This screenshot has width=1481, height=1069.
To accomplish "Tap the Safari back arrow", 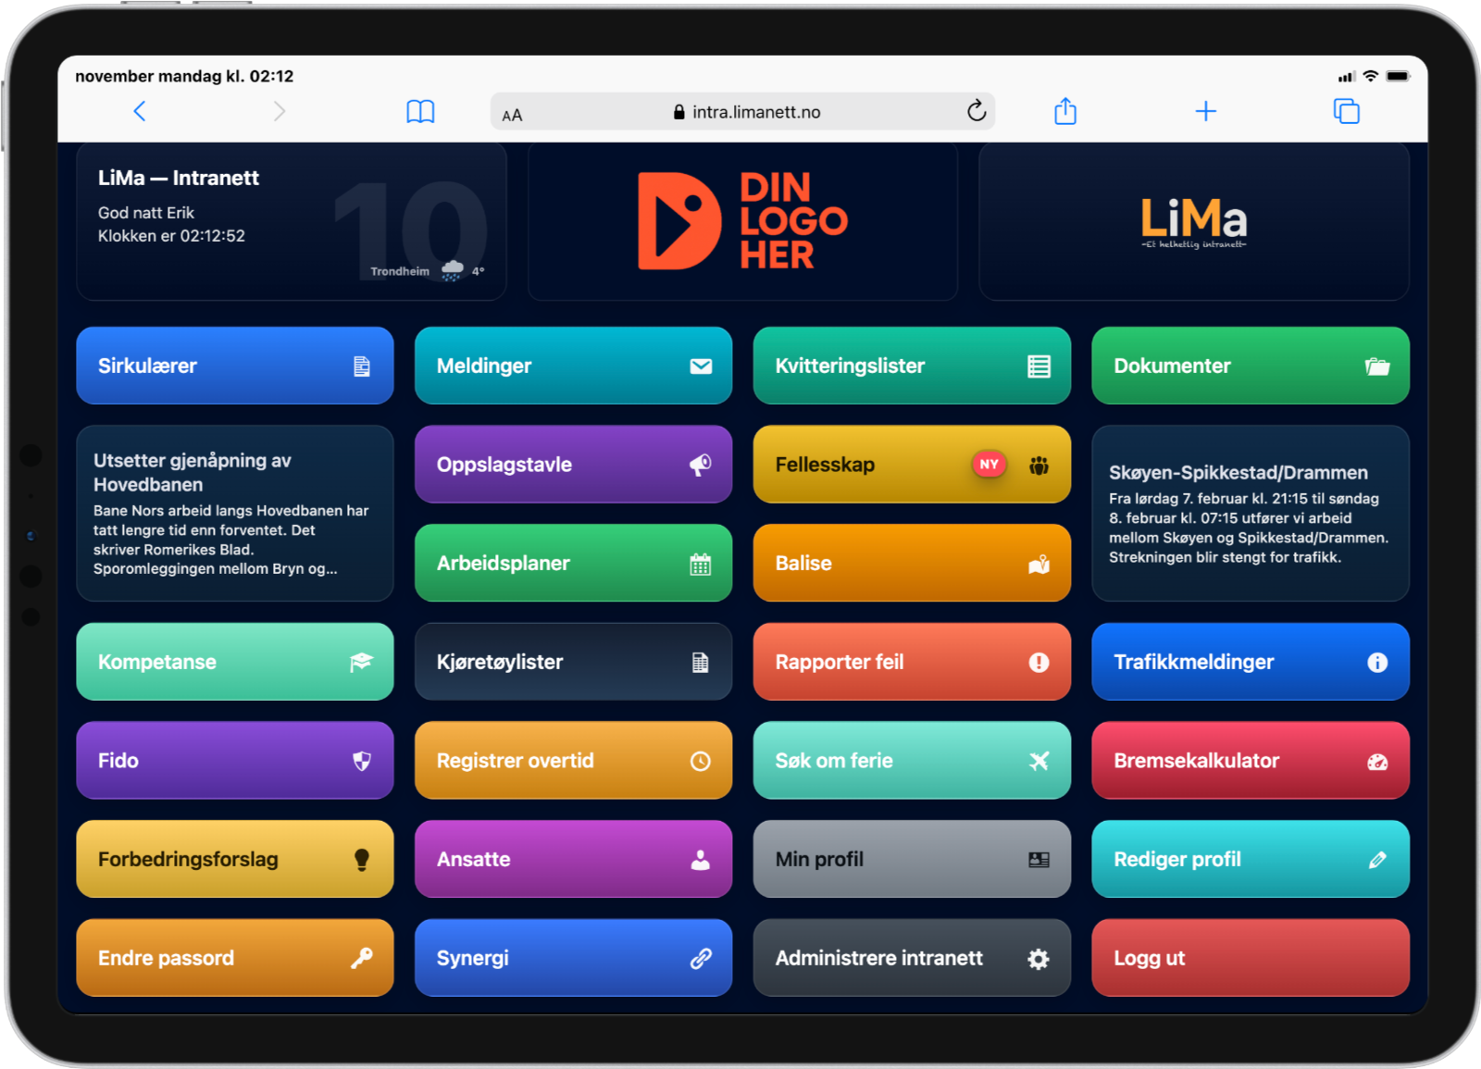I will 140,112.
